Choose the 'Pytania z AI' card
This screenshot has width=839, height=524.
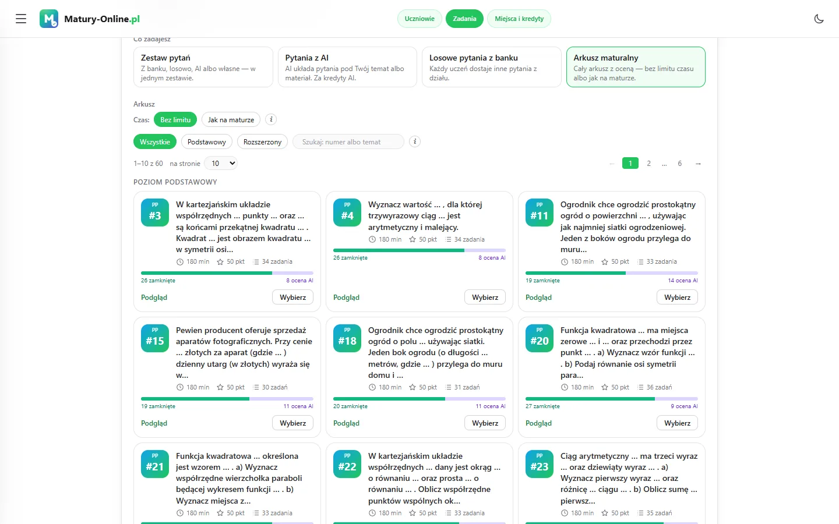pos(347,67)
